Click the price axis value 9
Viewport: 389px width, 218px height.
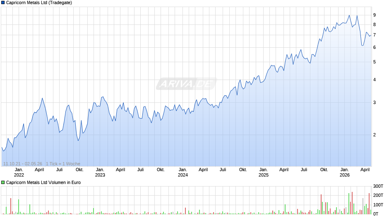[x=375, y=15]
